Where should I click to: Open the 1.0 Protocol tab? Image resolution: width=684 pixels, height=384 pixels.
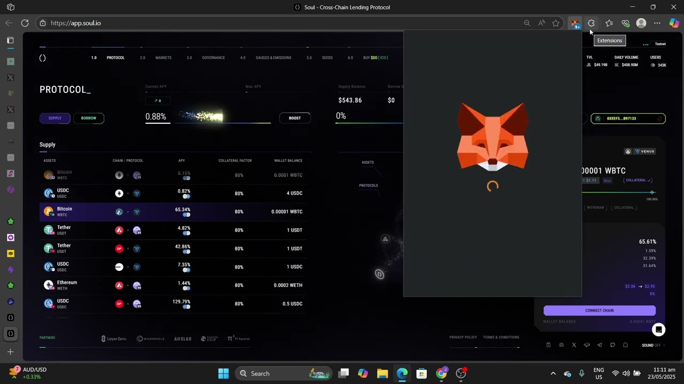(x=108, y=58)
